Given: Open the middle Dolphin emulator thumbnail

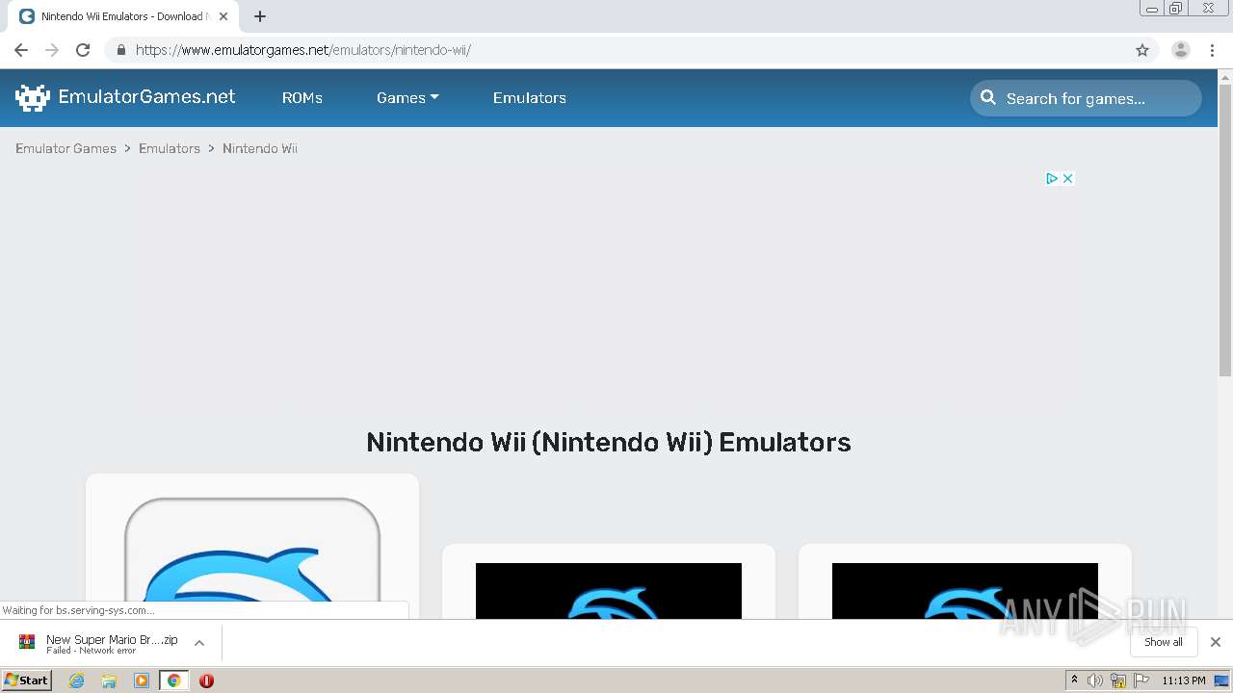Looking at the screenshot, I should 609,591.
